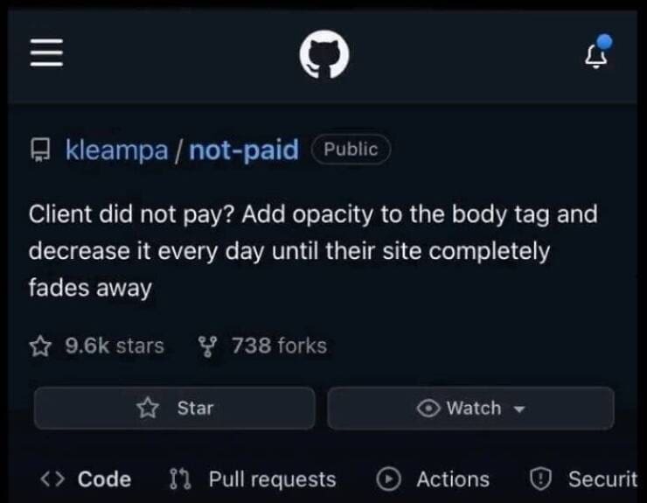The height and width of the screenshot is (503, 647).
Task: Switch to the Pull requests tab
Action: tap(253, 479)
